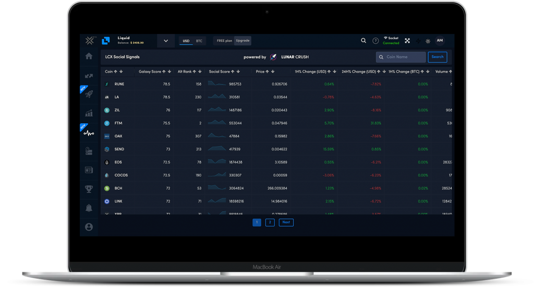This screenshot has height=287, width=534.
Task: Open the rocket launch section in the sidebar
Action: click(x=89, y=94)
